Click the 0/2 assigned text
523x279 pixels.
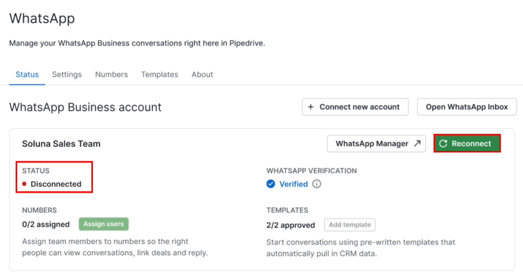click(x=46, y=224)
